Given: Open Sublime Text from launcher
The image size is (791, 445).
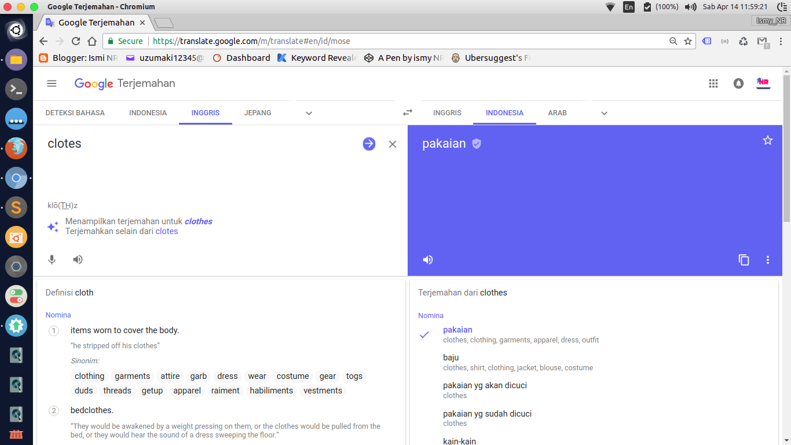Looking at the screenshot, I should point(16,207).
